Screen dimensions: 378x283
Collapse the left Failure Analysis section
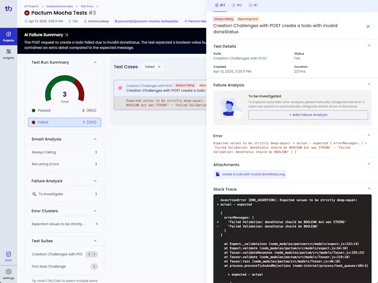[x=95, y=181]
